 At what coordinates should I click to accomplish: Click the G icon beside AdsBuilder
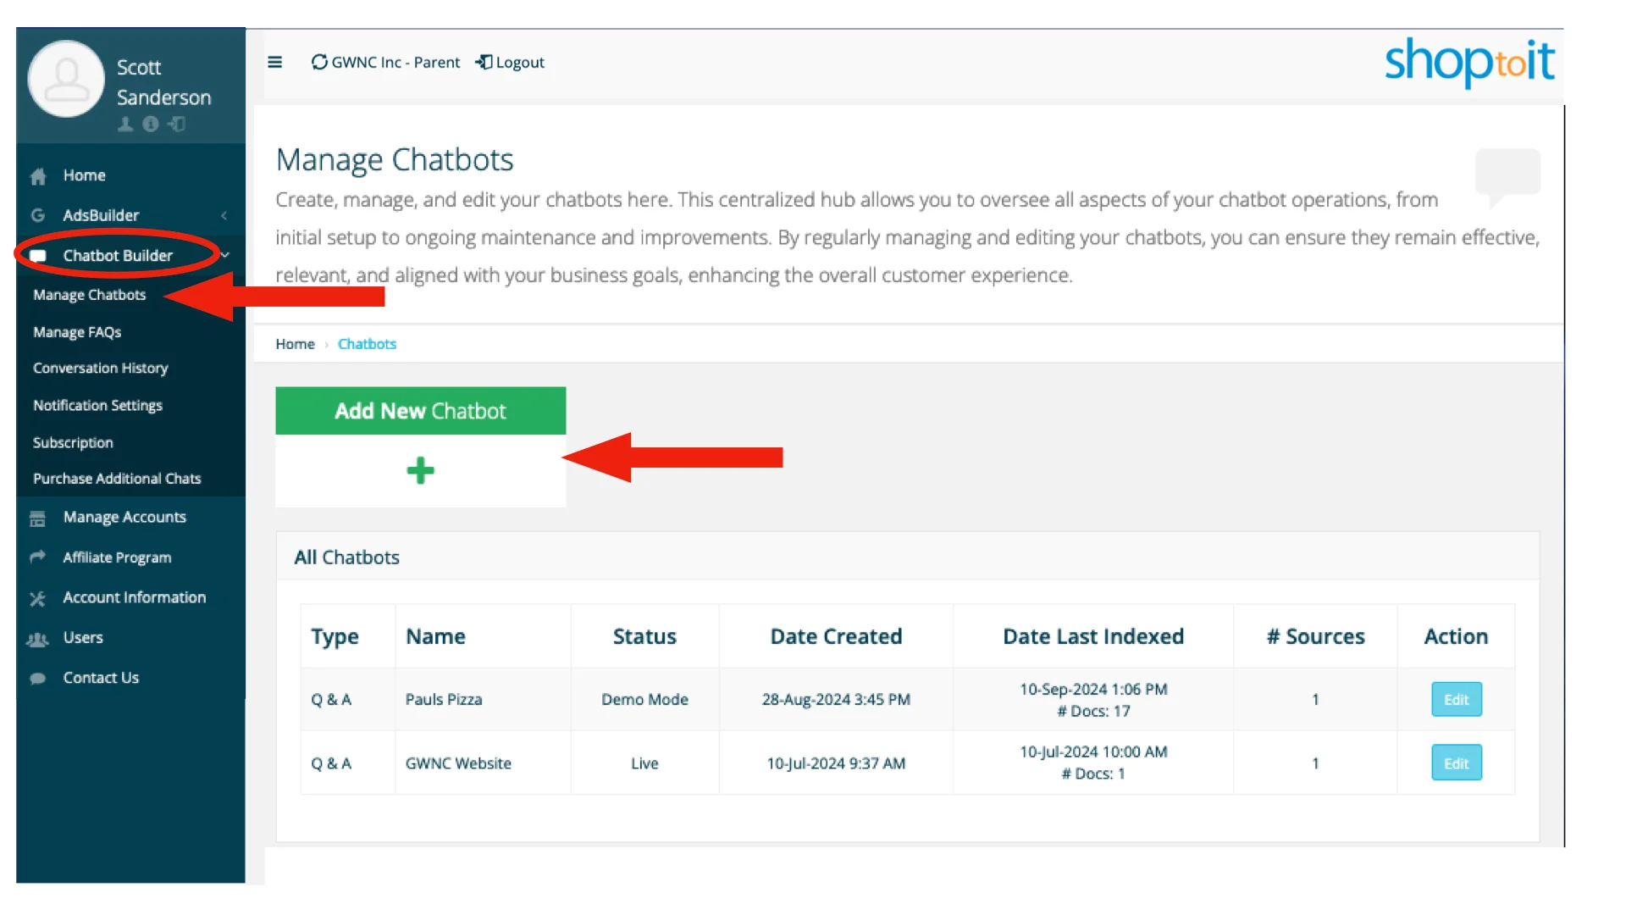(x=38, y=215)
